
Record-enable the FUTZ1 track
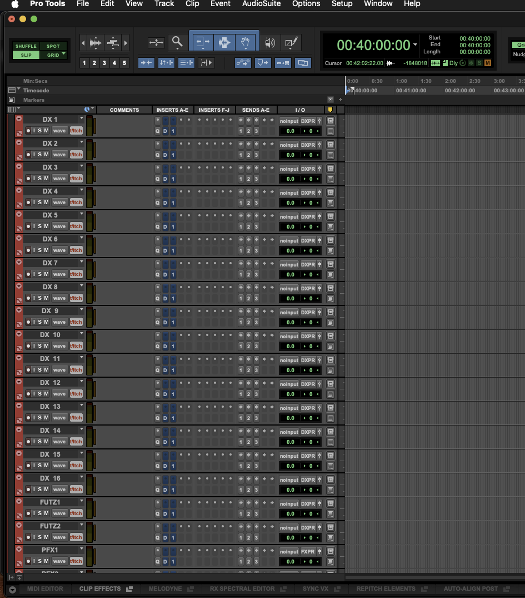(28, 513)
